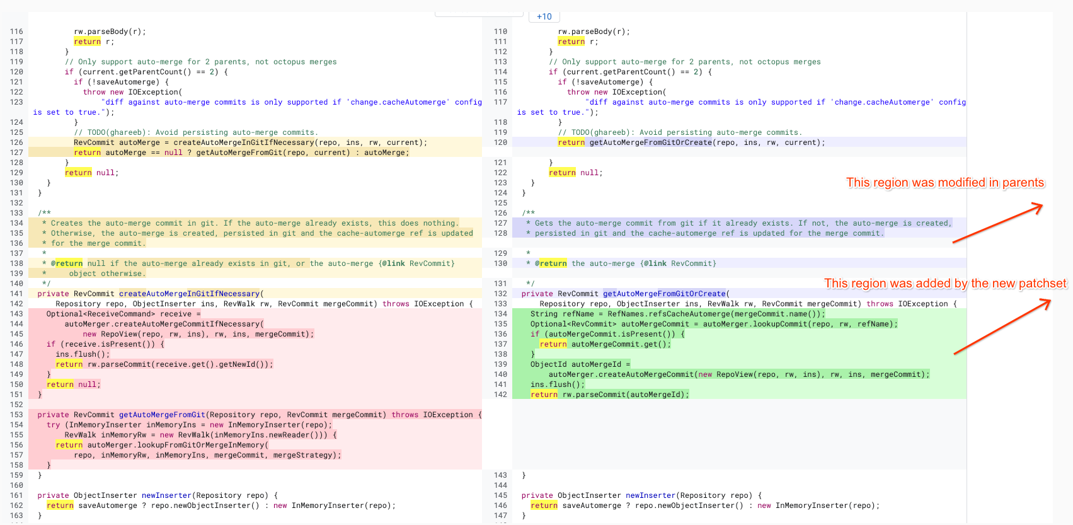Expand 10 more lines with +10 button
1073x525 pixels.
pos(544,16)
